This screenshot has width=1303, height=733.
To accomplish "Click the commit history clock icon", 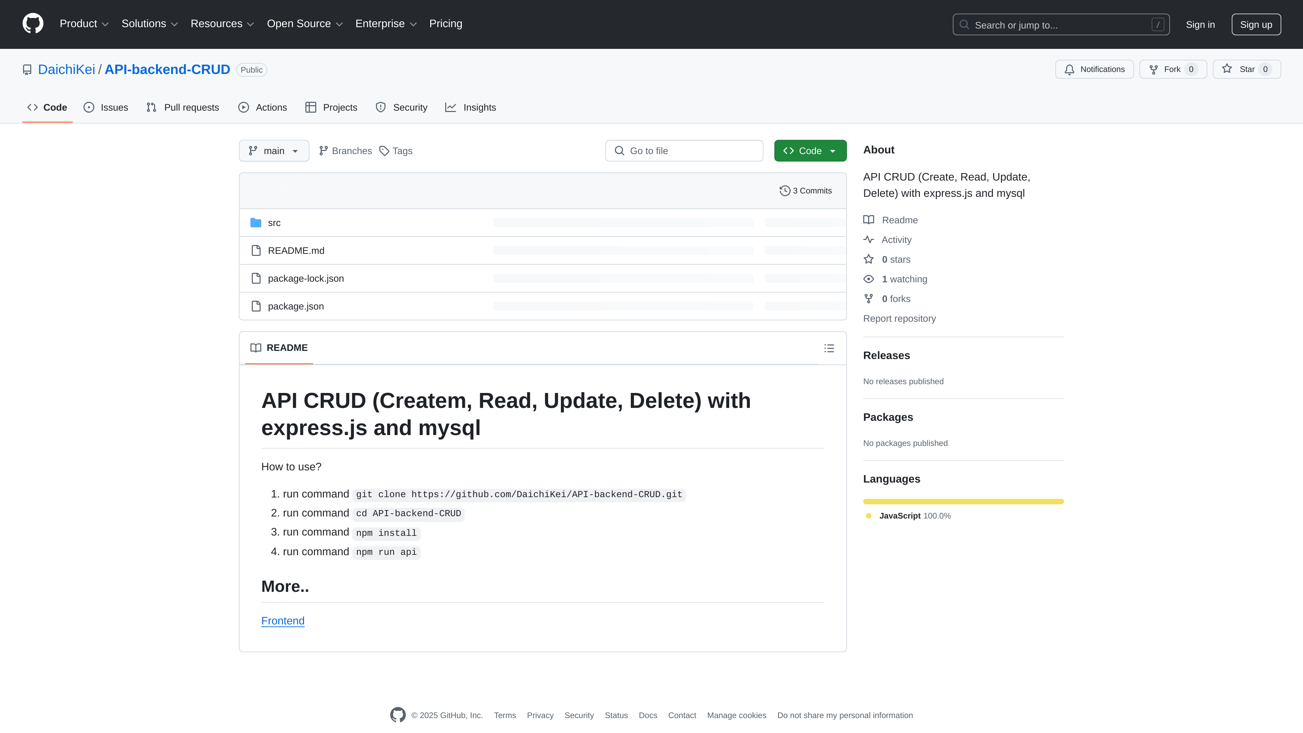I will pos(785,191).
